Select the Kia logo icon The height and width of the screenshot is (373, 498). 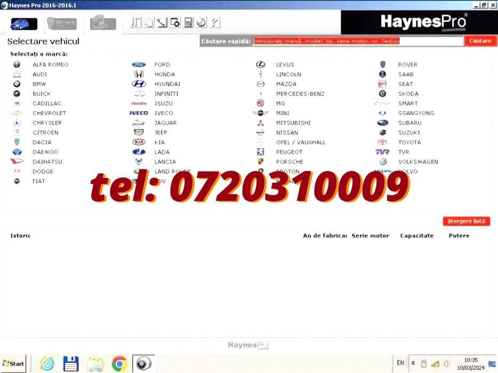coord(139,142)
